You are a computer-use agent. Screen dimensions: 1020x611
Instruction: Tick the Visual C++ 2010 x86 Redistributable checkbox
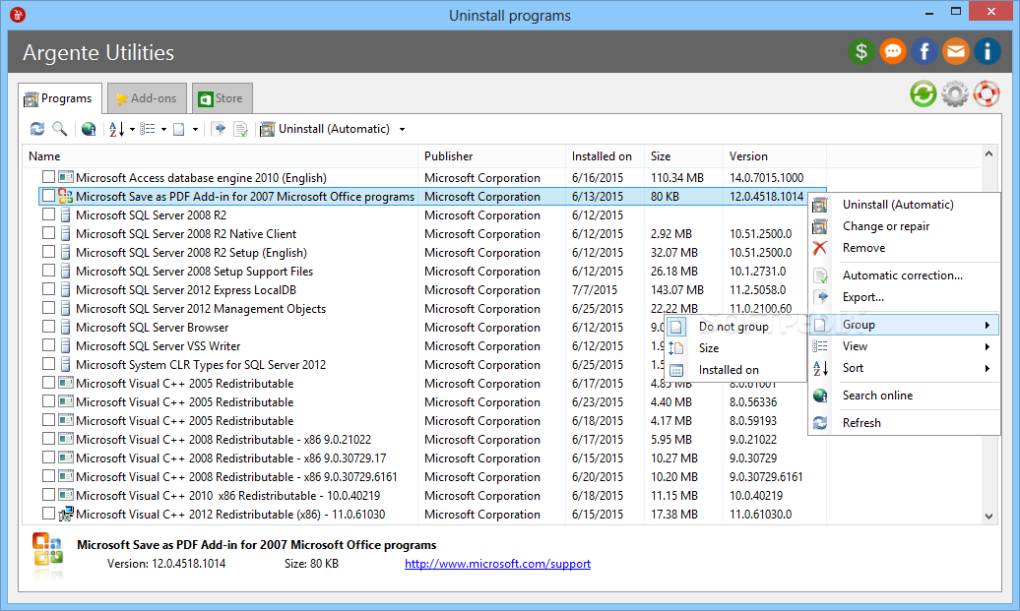[x=49, y=495]
